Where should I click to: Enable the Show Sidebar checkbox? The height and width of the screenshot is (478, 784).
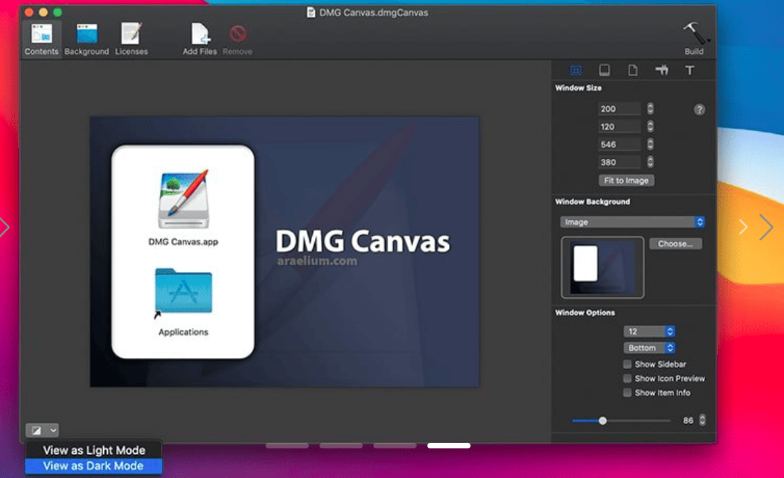[x=627, y=364]
